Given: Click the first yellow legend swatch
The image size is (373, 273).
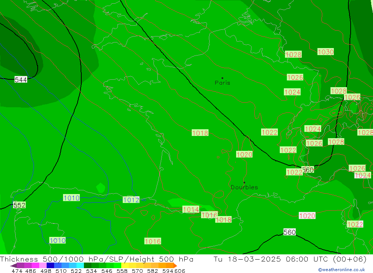Looking at the screenshot, I should click(x=125, y=266).
